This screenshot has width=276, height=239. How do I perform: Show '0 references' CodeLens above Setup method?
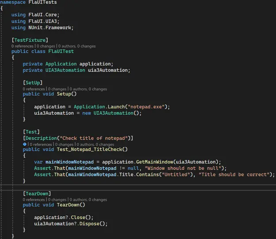[34, 89]
